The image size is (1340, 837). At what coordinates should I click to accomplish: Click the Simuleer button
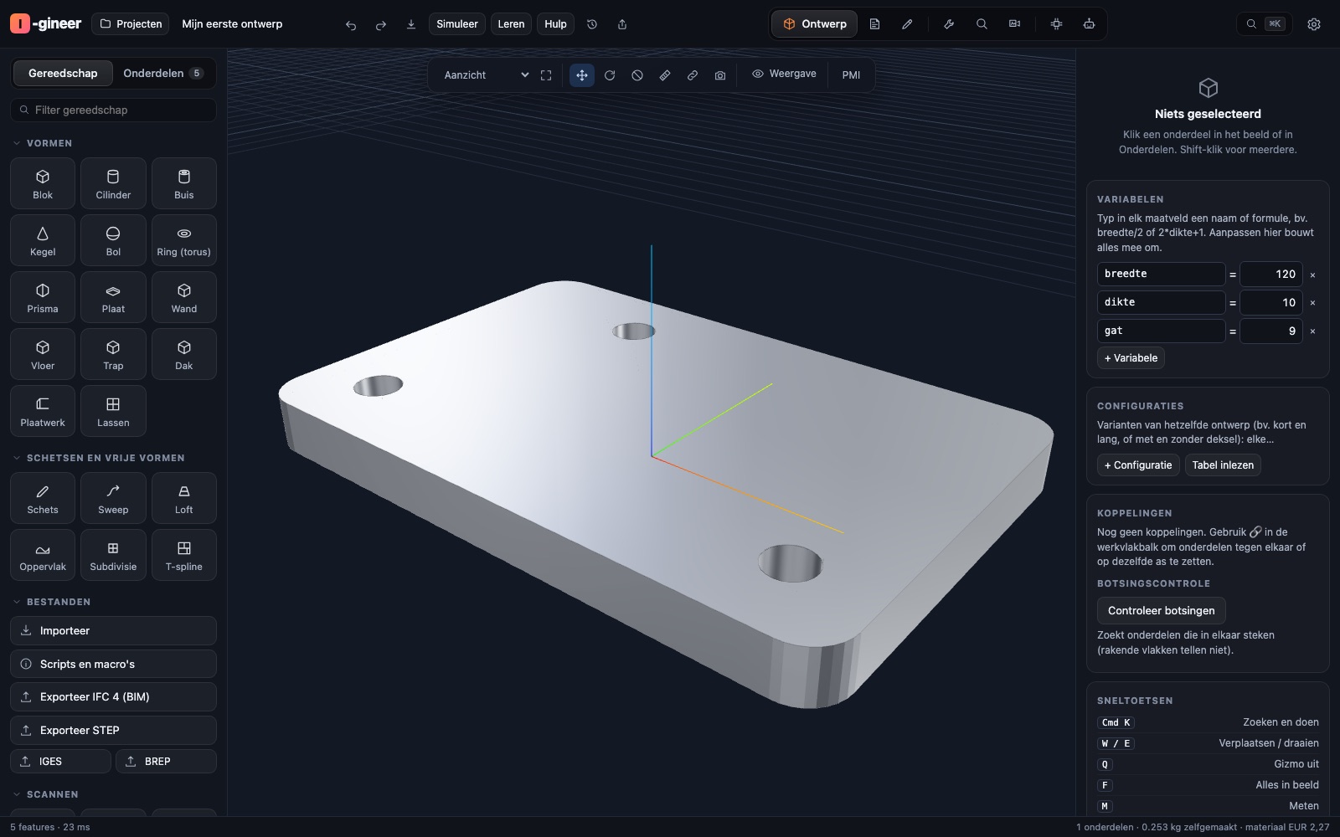click(457, 24)
